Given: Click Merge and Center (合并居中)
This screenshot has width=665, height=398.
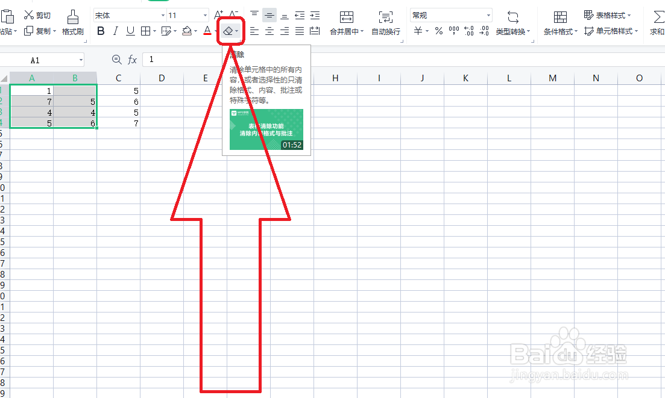Looking at the screenshot, I should tap(347, 23).
